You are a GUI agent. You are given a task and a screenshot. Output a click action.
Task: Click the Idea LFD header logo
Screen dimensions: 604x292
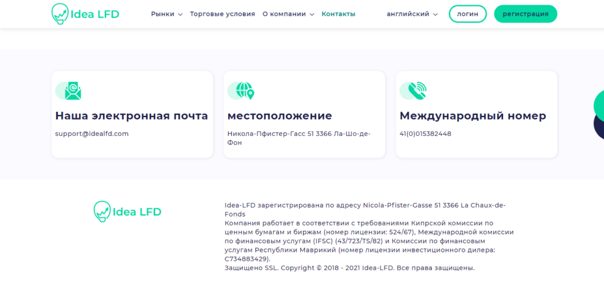click(86, 14)
